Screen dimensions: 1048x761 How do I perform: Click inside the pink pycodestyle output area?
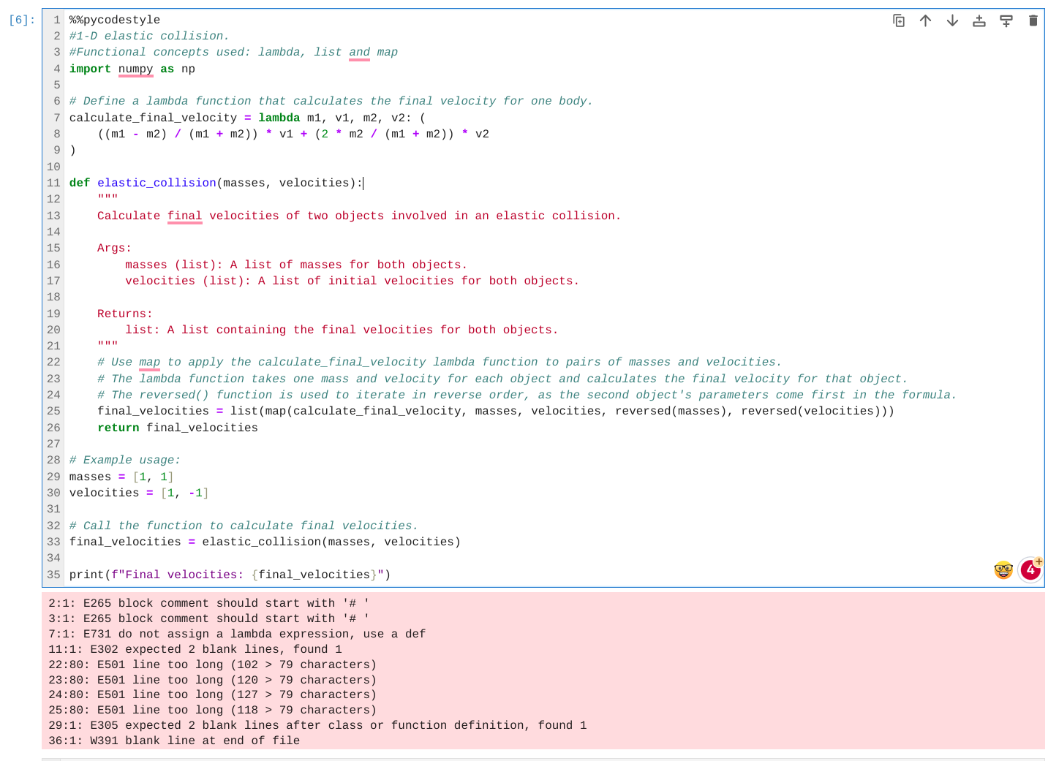[x=512, y=673]
